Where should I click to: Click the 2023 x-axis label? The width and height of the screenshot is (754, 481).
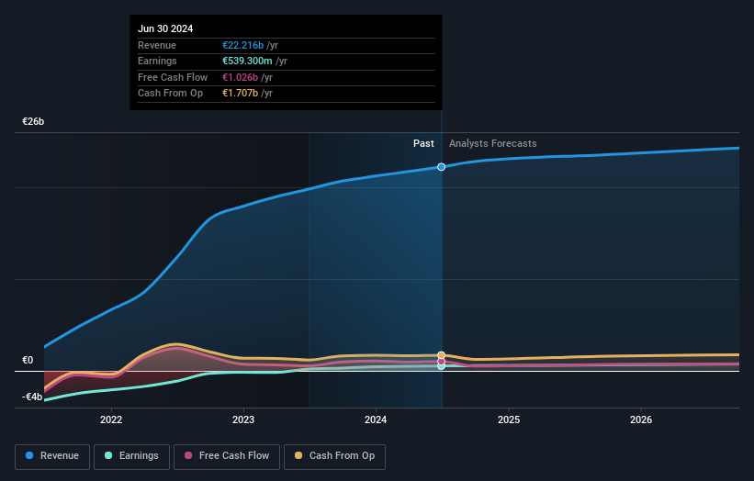pos(243,419)
